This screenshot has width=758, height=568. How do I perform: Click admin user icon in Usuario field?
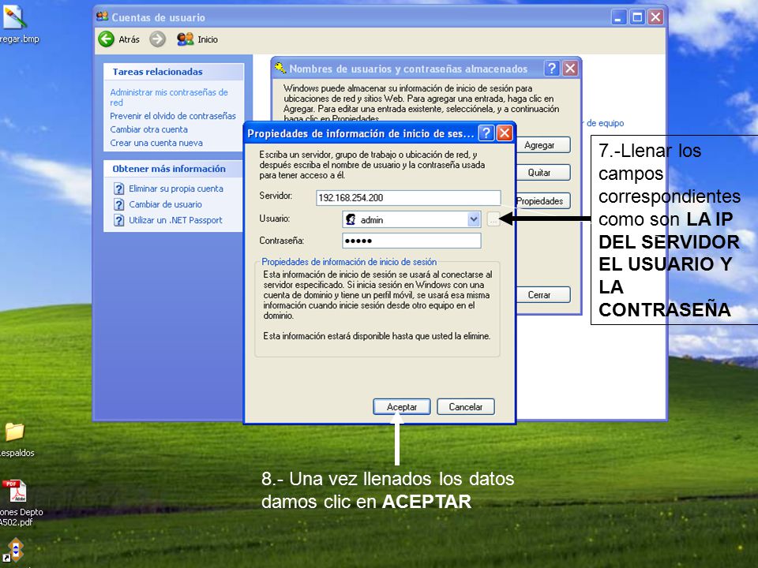pyautogui.click(x=351, y=219)
